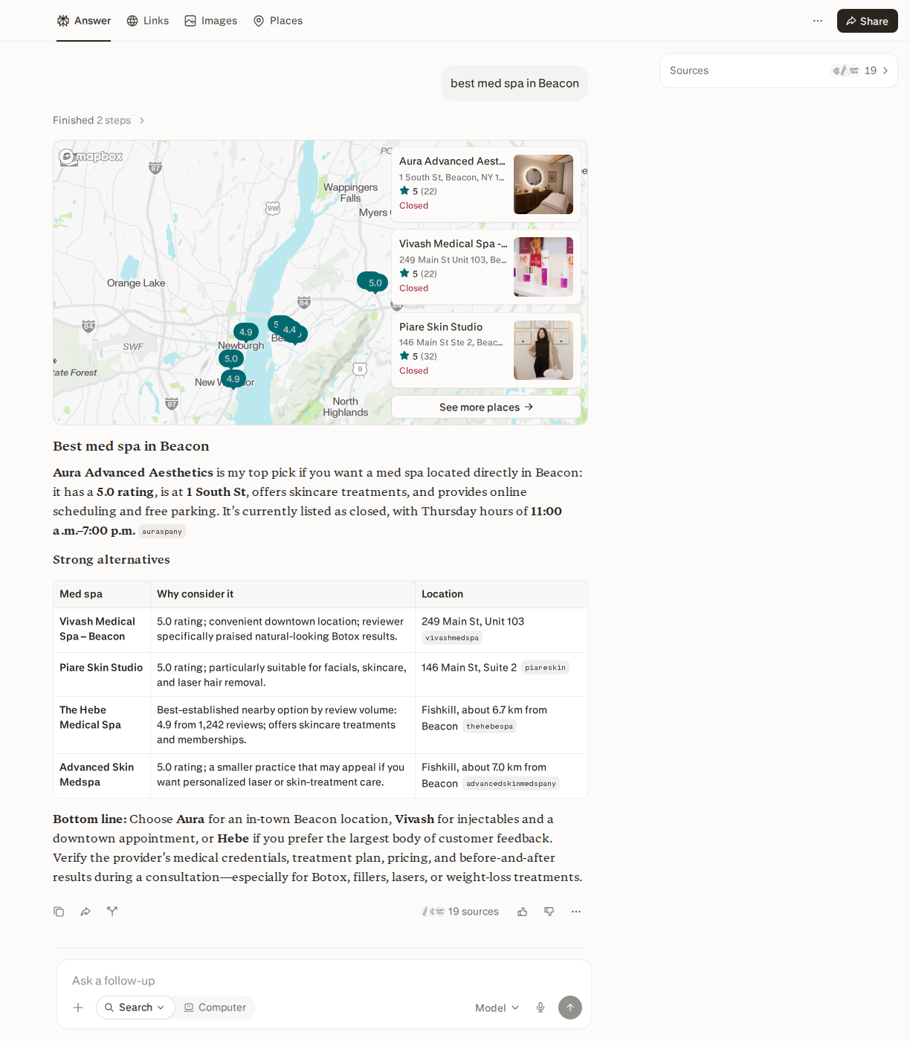Submit the follow-up with the arrow button

[x=570, y=1008]
